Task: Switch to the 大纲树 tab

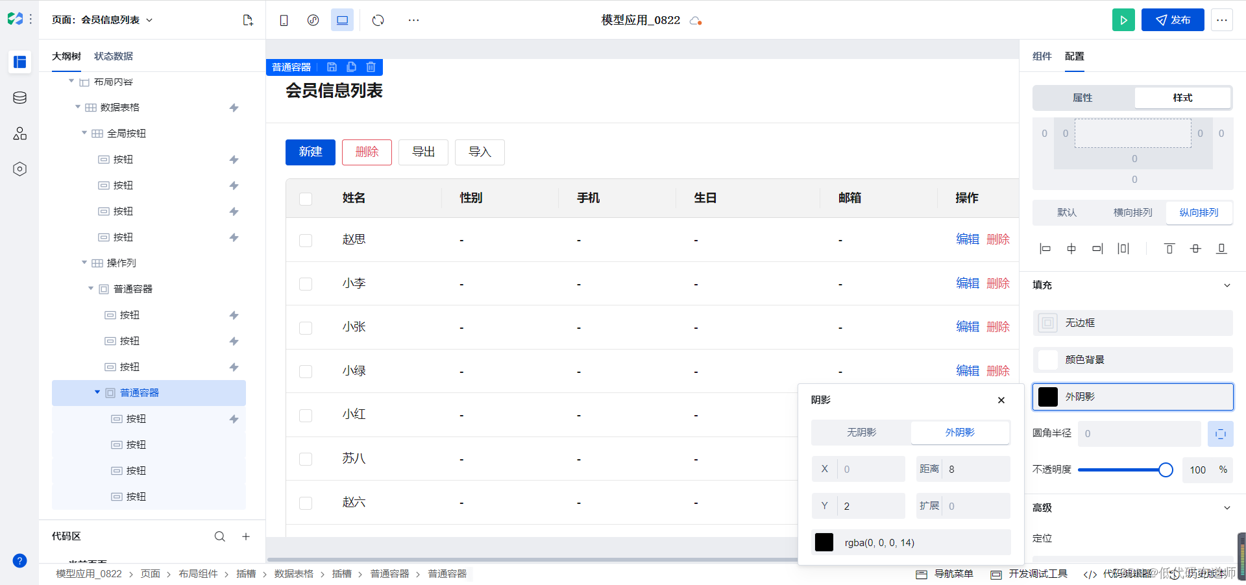Action: click(x=66, y=56)
